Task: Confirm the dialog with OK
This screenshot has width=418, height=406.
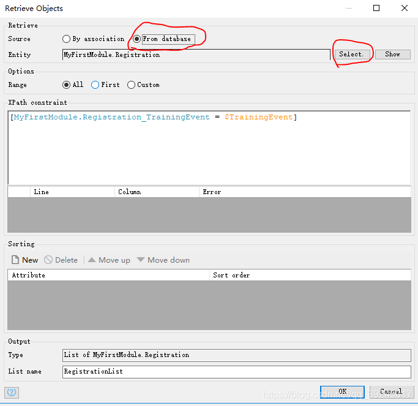Action: coord(342,391)
